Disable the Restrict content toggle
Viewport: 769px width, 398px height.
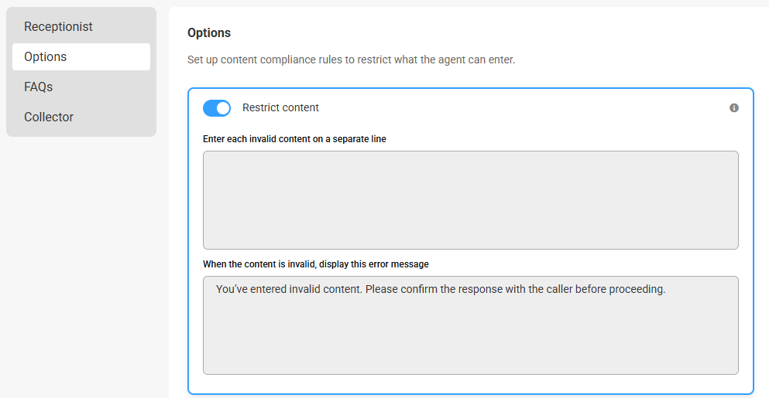pos(217,108)
